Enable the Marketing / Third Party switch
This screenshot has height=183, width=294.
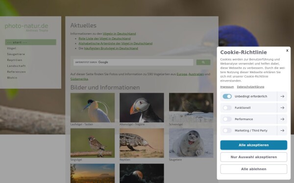tap(227, 130)
